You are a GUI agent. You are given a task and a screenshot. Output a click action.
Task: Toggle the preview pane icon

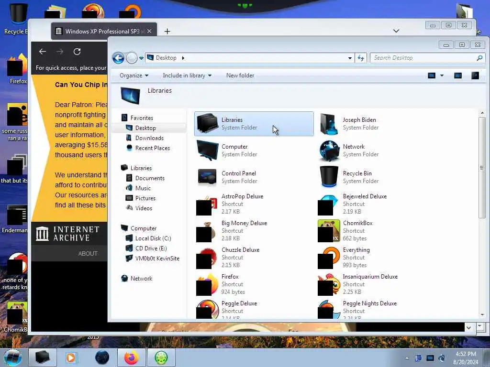pyautogui.click(x=458, y=76)
